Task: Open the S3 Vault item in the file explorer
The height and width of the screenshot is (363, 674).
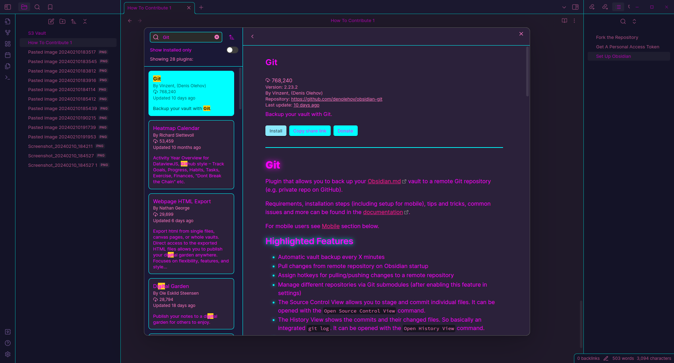Action: 68,33
